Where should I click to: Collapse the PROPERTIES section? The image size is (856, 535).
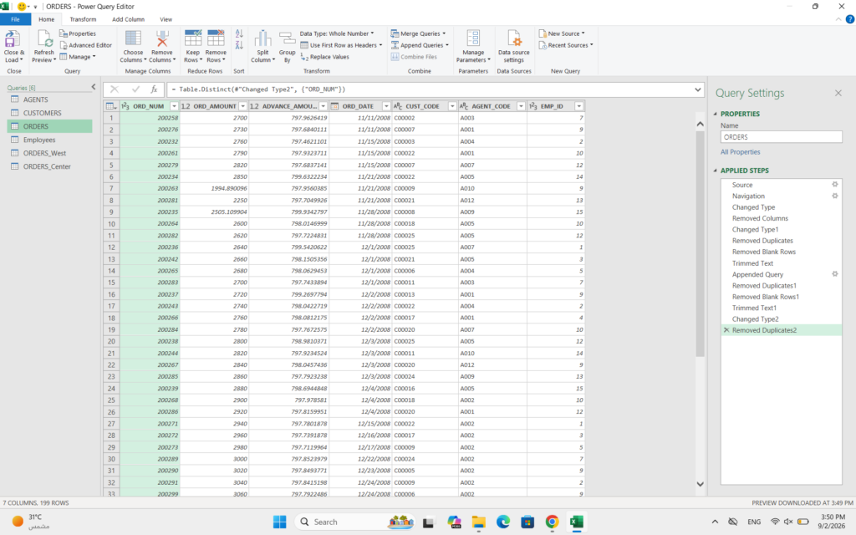(x=716, y=114)
